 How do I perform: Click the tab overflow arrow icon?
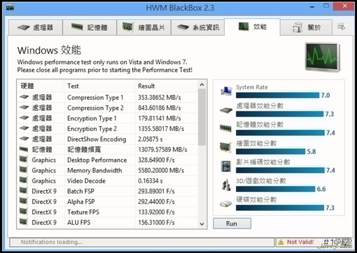tap(341, 27)
